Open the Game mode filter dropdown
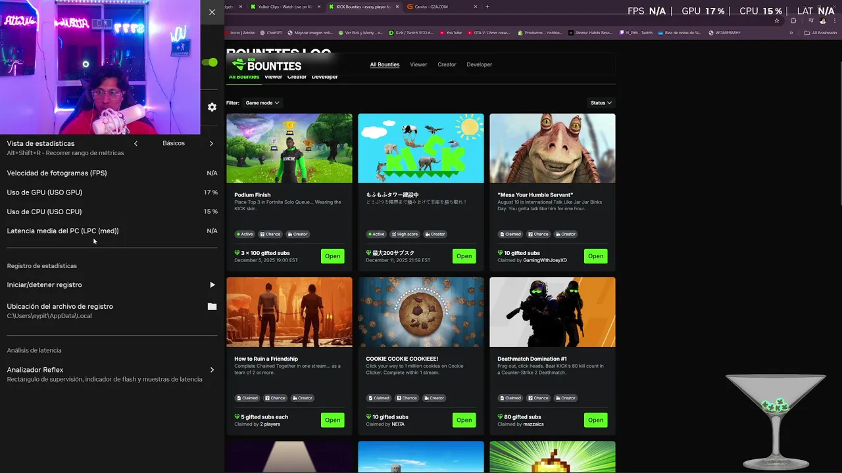Screen dimensions: 842x473 [x=262, y=102]
